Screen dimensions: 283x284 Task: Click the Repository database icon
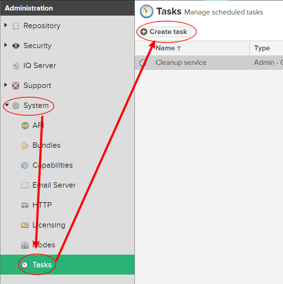click(x=16, y=26)
